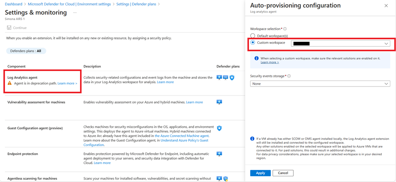396x182 pixels.
Task: Click the plan icon in Endpoint protection row
Action: coord(219,154)
